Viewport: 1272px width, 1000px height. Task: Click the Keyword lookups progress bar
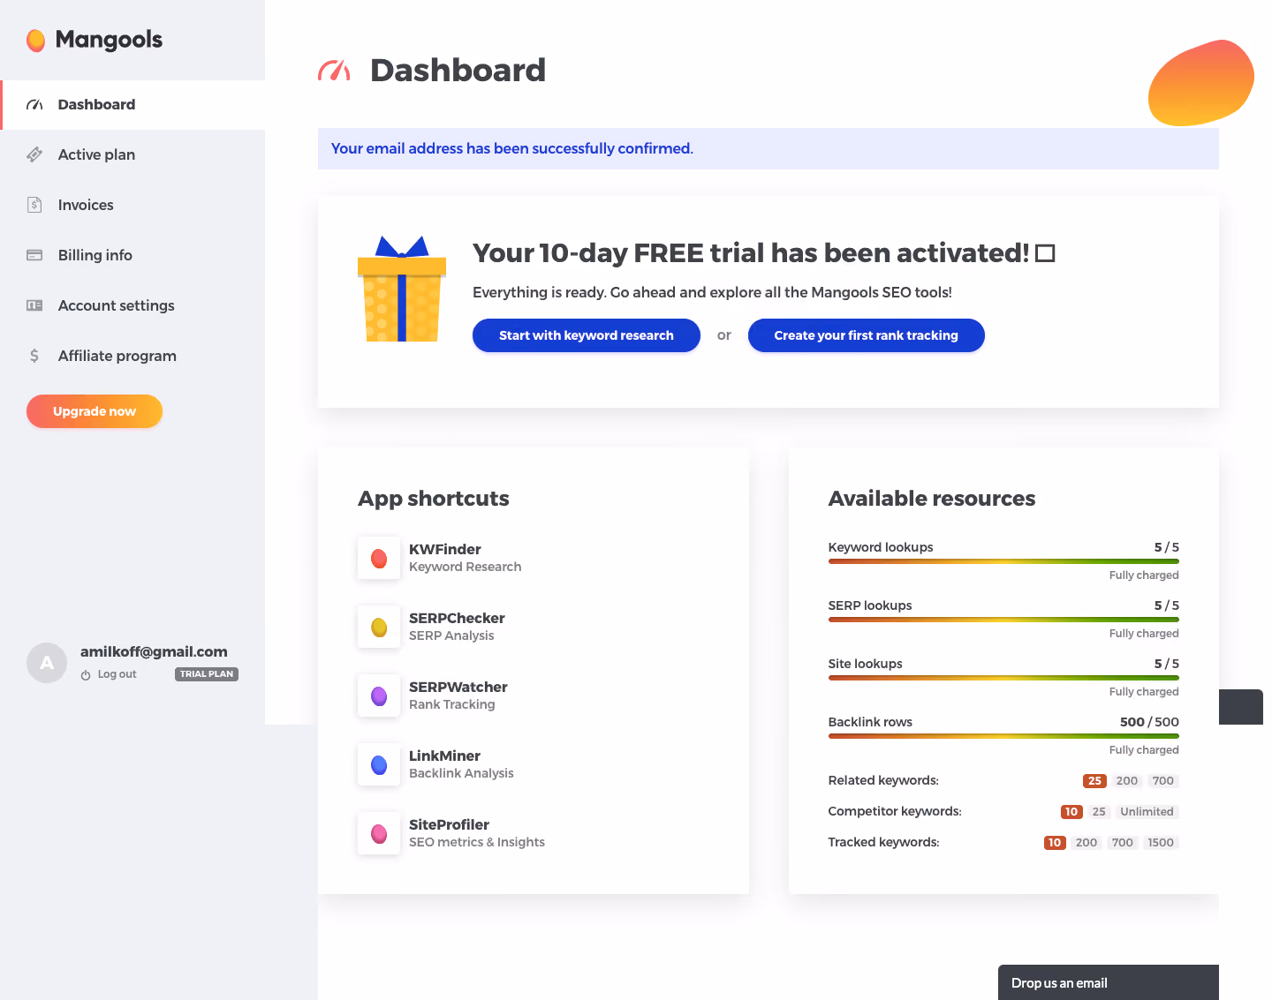point(1003,561)
